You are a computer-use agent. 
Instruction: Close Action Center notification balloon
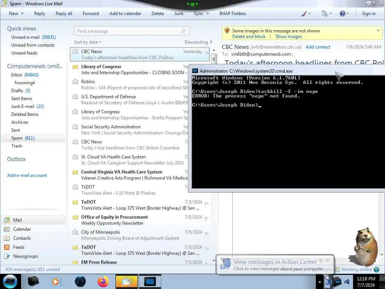(327, 260)
